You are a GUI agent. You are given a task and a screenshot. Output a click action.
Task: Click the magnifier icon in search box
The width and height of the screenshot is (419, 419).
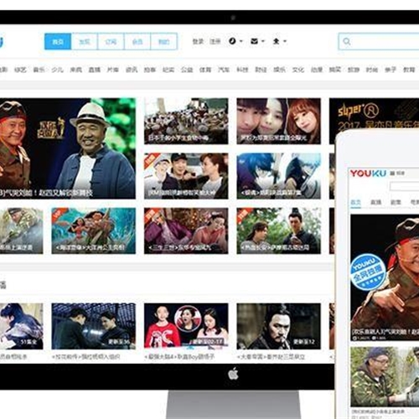click(x=347, y=42)
